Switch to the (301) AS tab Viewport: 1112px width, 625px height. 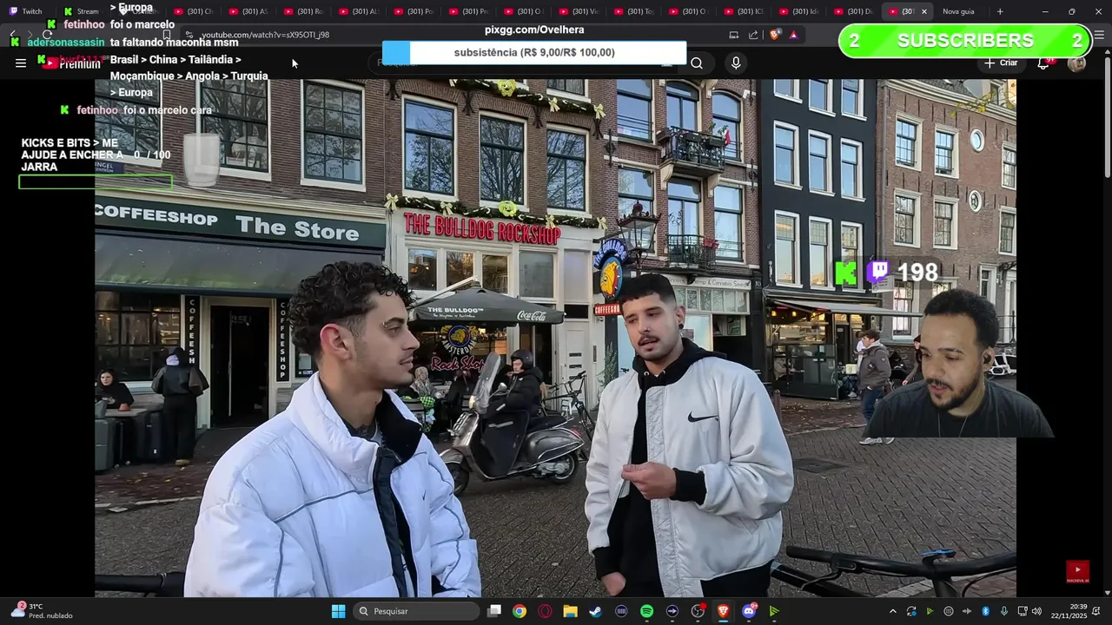(x=248, y=11)
